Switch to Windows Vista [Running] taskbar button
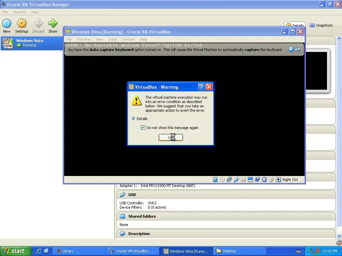342x256 pixels. click(x=186, y=251)
